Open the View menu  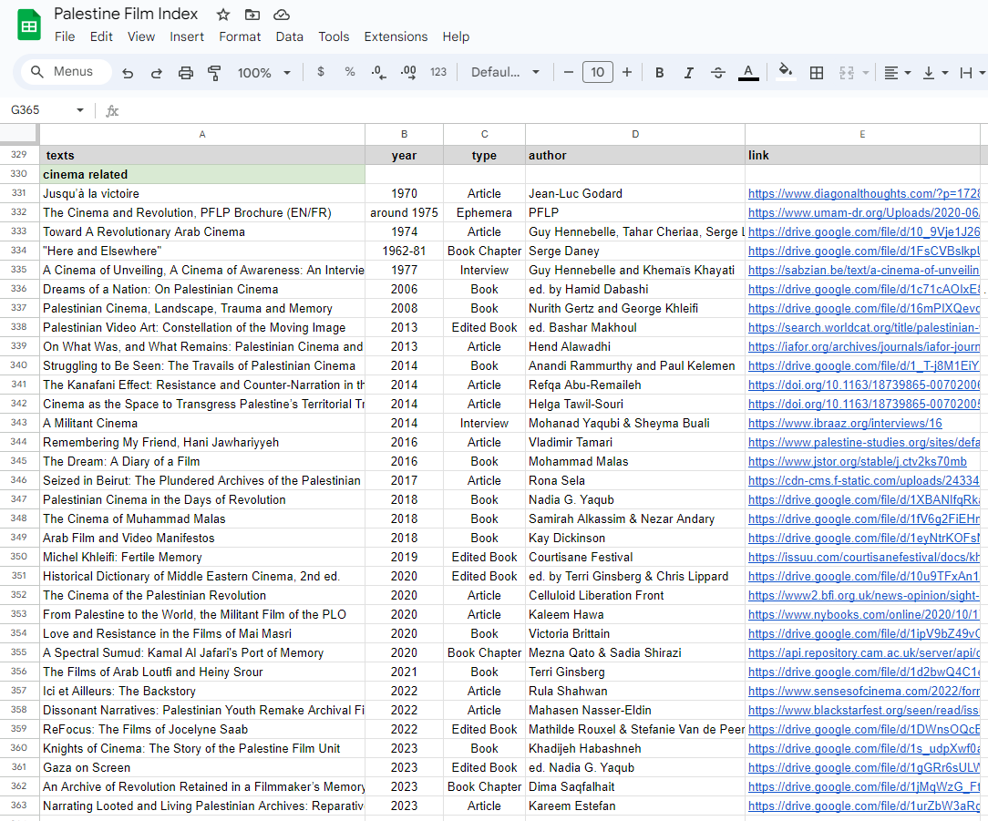(141, 36)
